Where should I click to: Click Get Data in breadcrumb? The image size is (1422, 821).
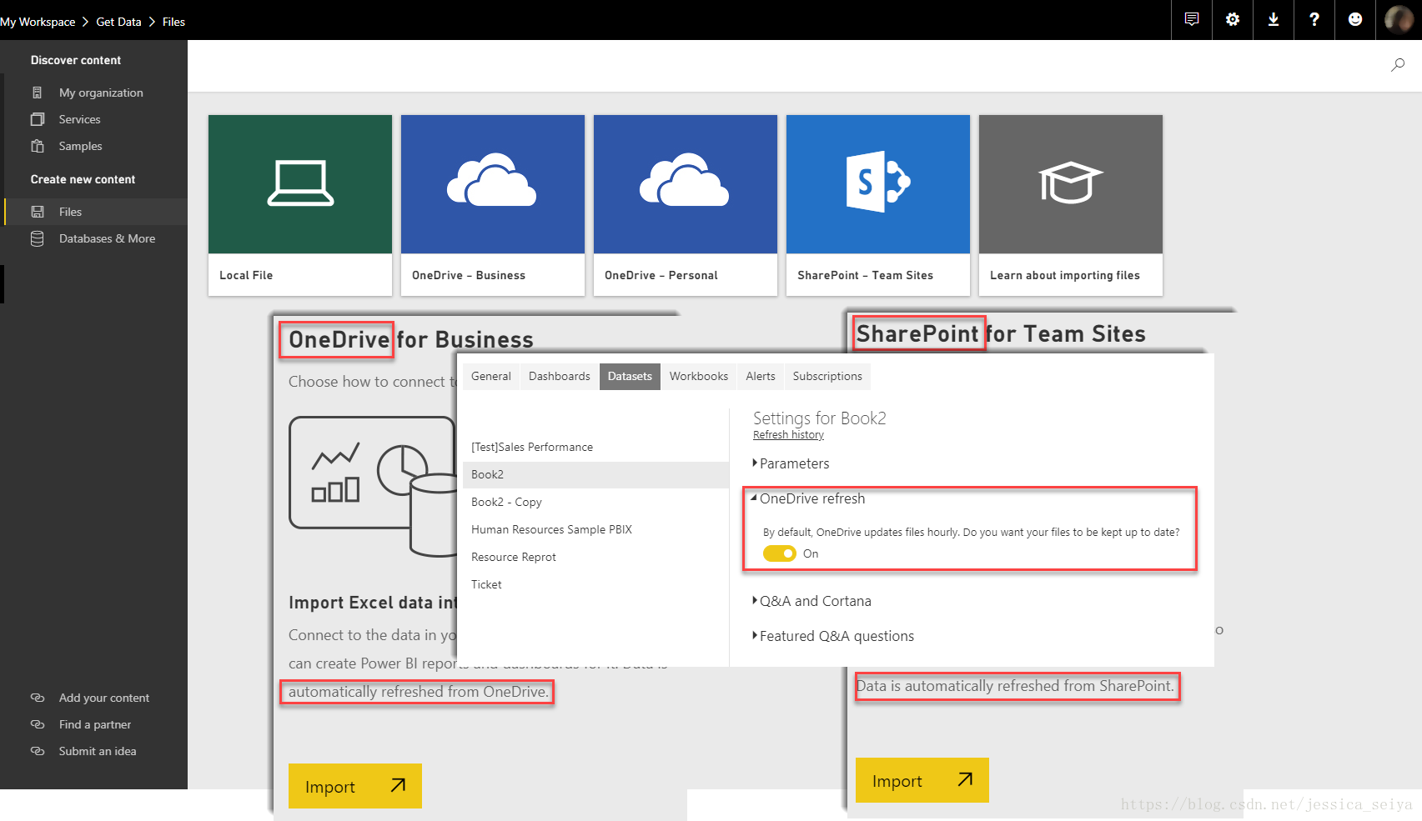tap(118, 22)
